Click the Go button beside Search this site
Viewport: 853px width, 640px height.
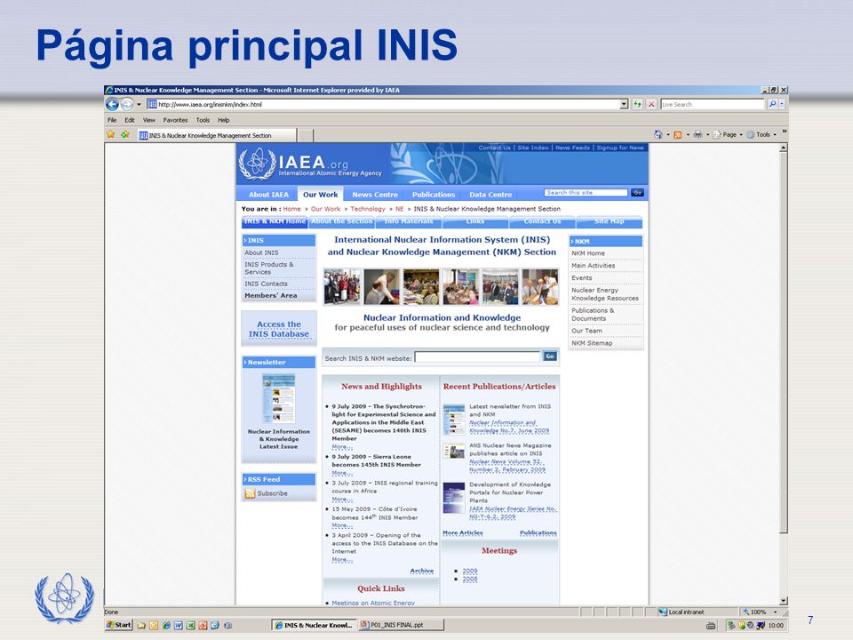(x=637, y=193)
